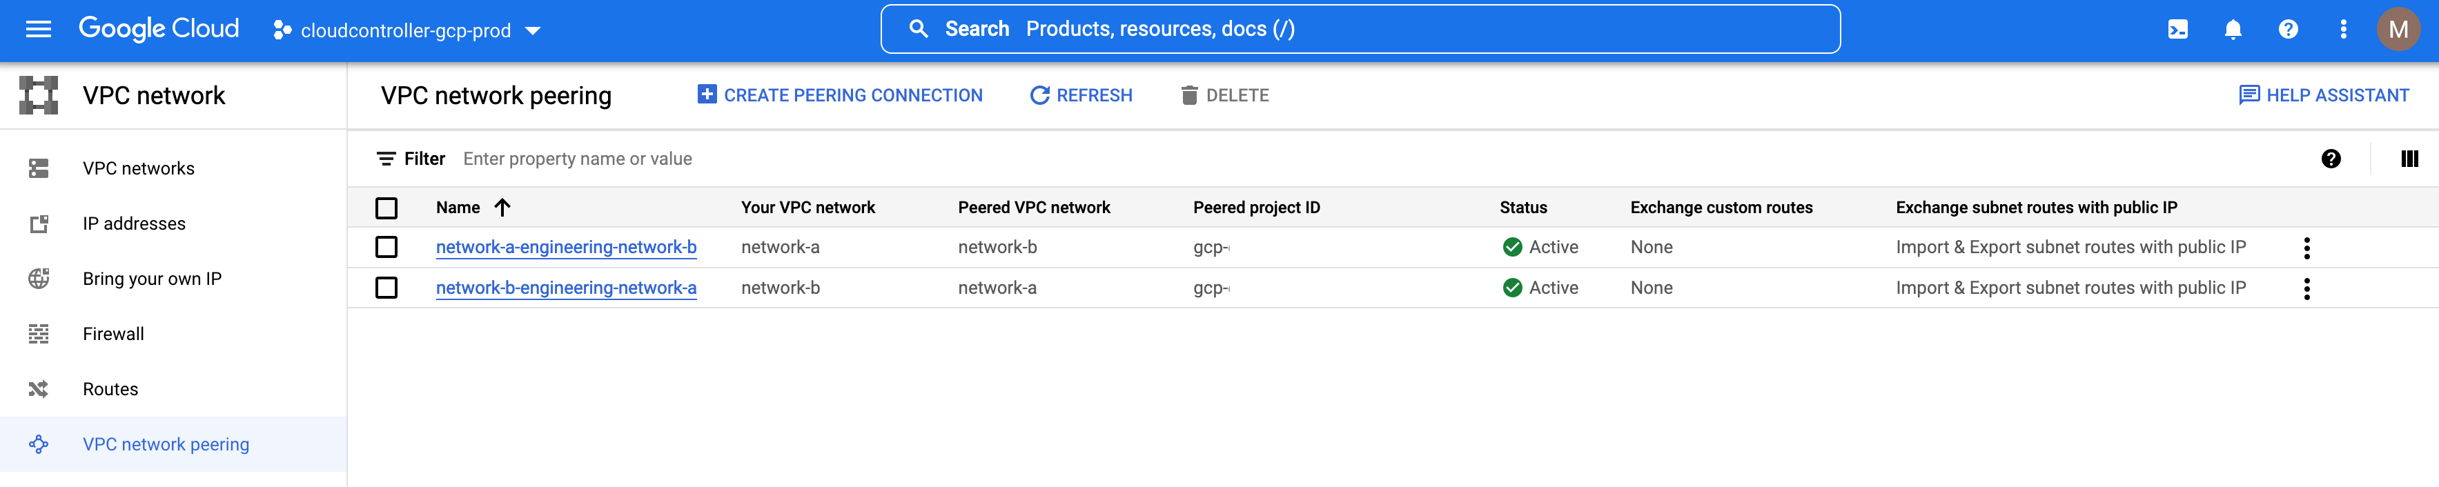Open the top bar three-dot settings menu

pyautogui.click(x=2342, y=29)
